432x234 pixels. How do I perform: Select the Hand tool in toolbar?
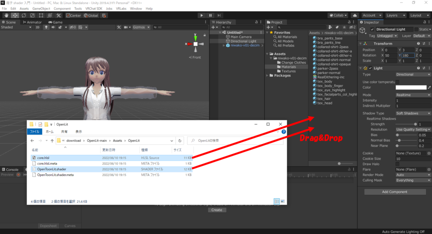click(6, 16)
